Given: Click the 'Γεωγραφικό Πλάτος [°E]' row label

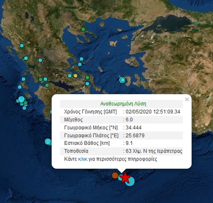Looking at the screenshot, I should pyautogui.click(x=89, y=135).
